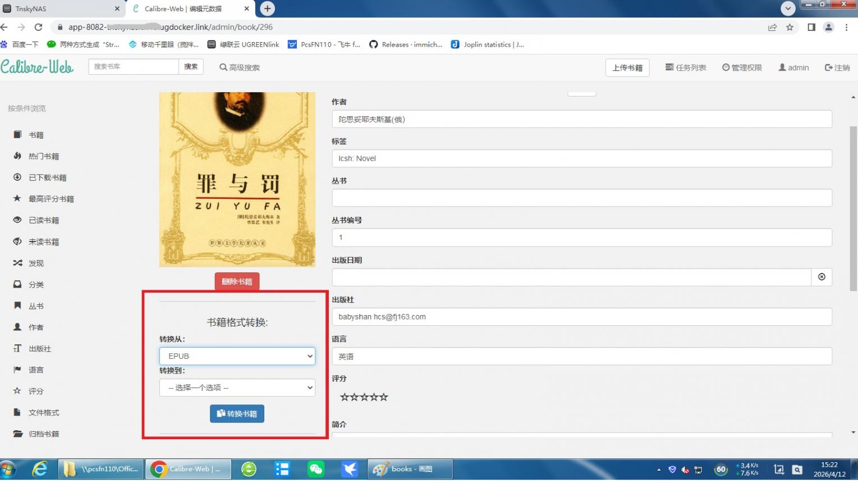
Task: Open 已读书籍 eye icon in sidebar
Action: pos(17,220)
